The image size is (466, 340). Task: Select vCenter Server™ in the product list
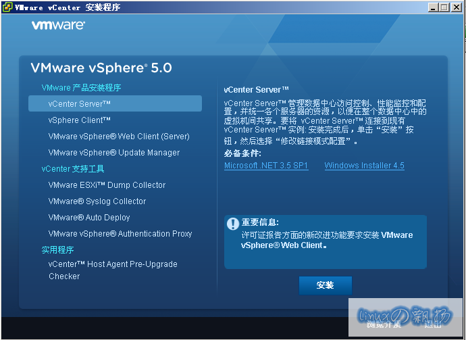pyautogui.click(x=80, y=103)
